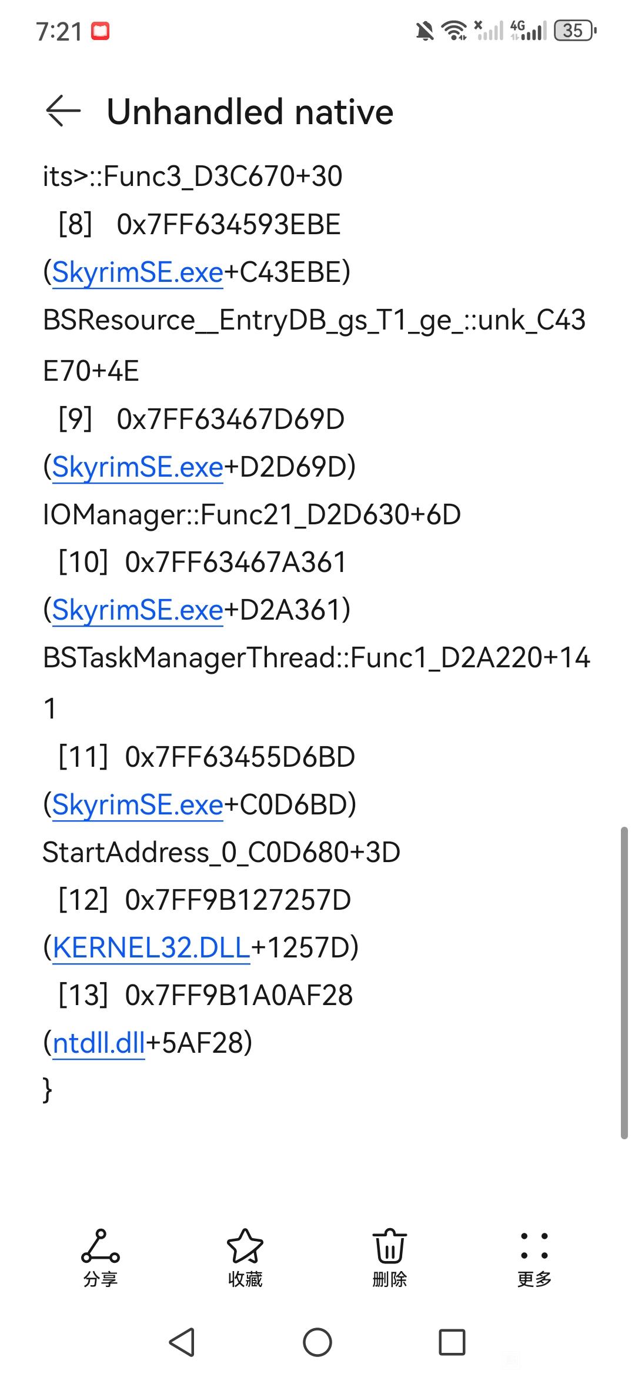Click the vertical scrollbar on right edge
Screen dimensions: 635x1377
[624, 983]
